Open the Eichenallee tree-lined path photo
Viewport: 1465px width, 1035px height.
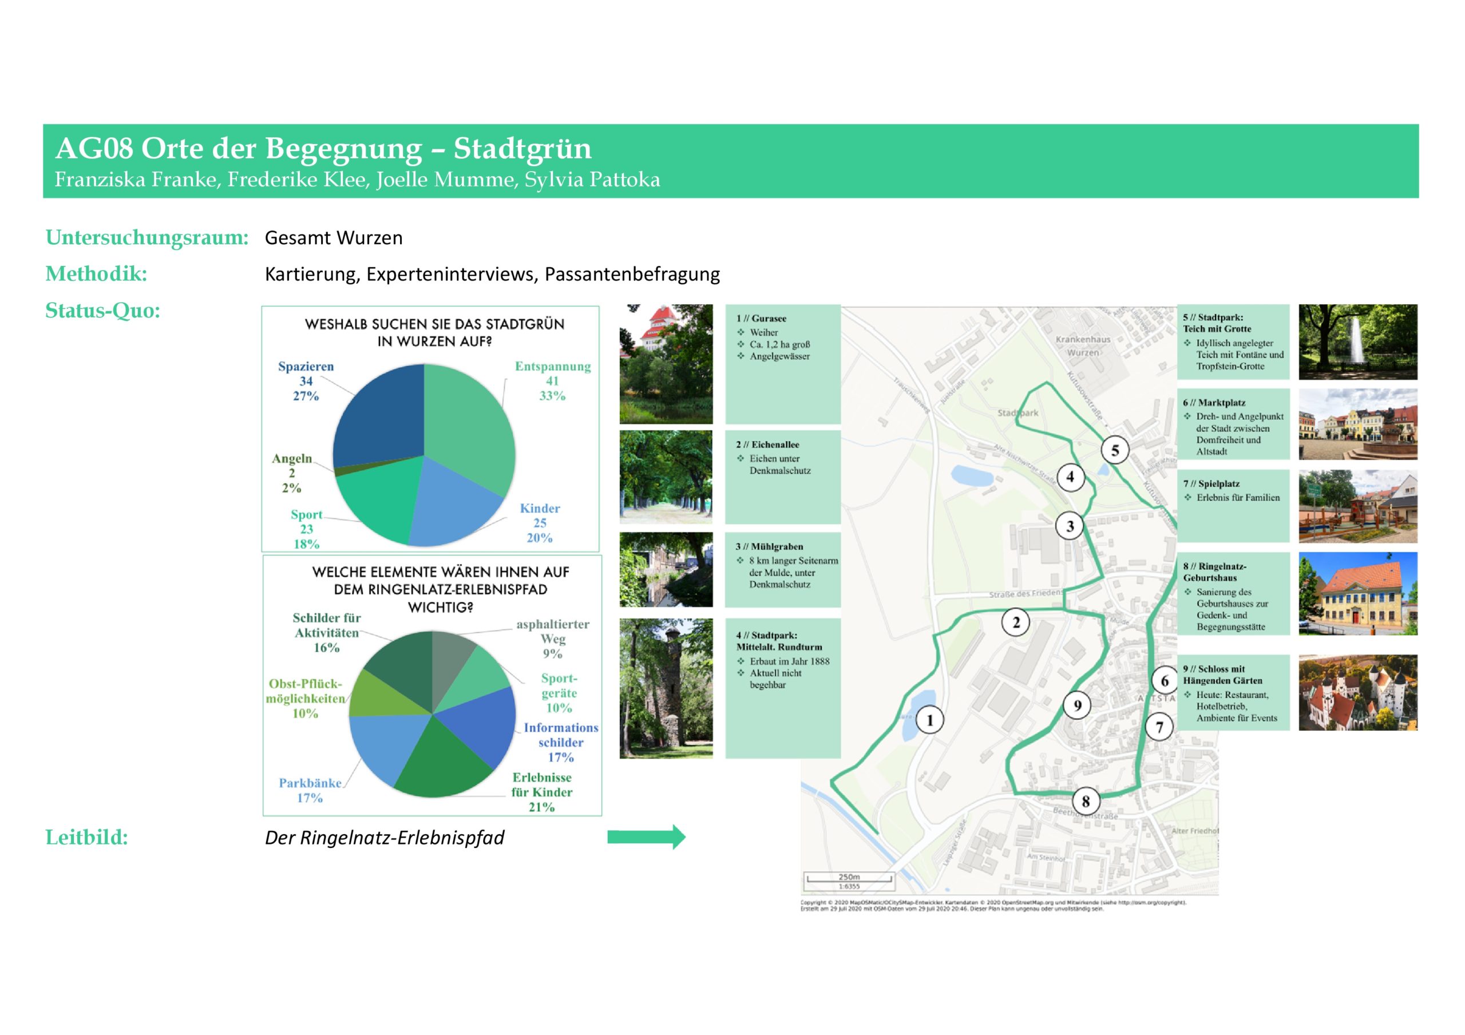point(666,477)
